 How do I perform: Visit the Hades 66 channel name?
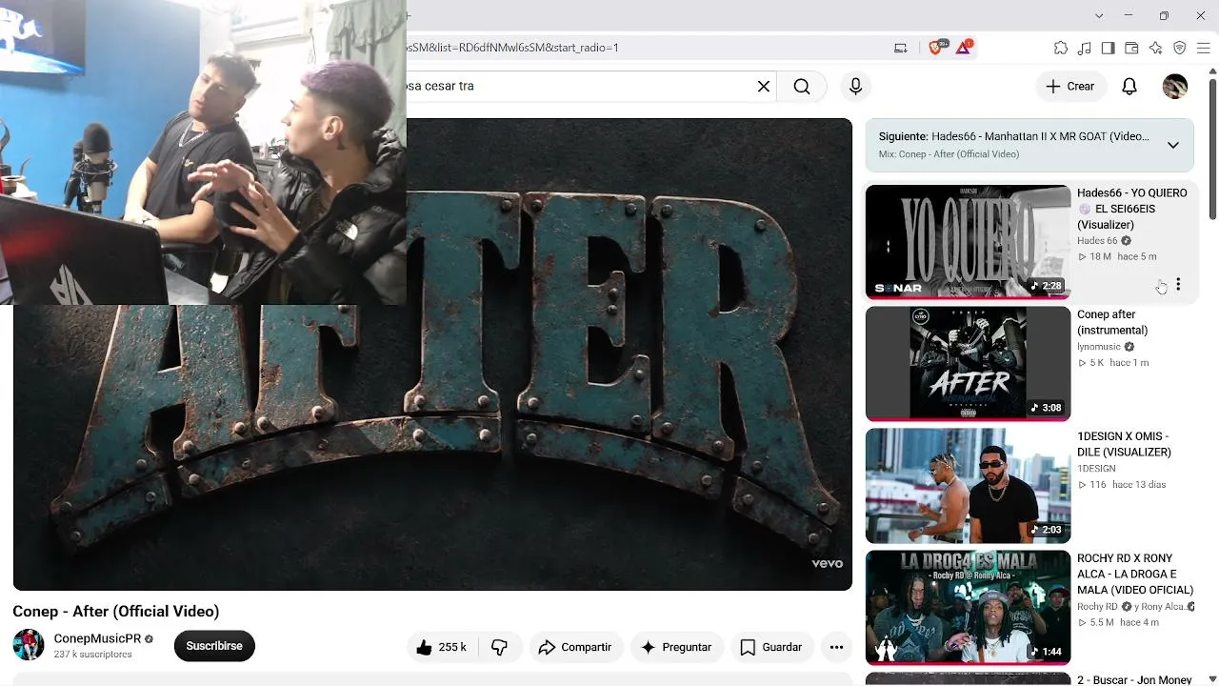[1097, 241]
